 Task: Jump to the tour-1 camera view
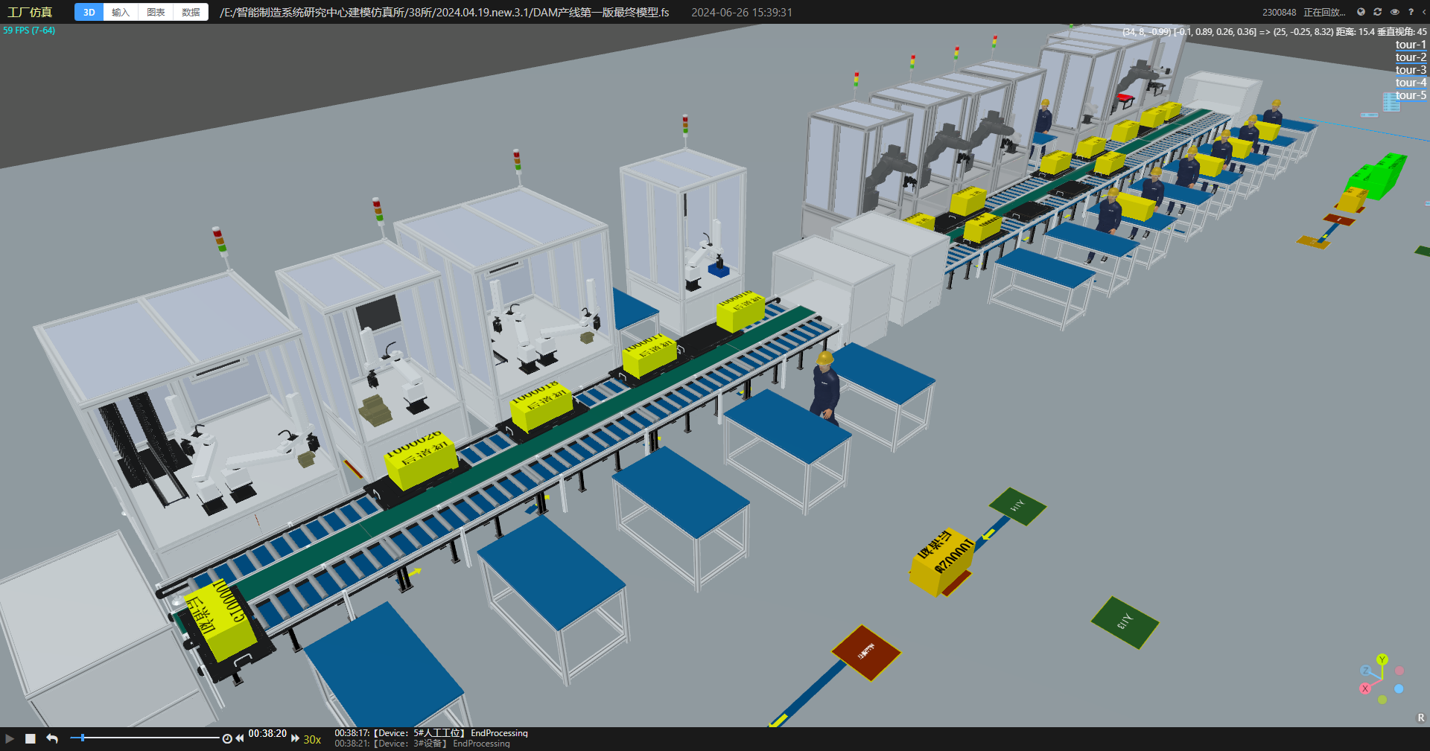click(x=1411, y=45)
